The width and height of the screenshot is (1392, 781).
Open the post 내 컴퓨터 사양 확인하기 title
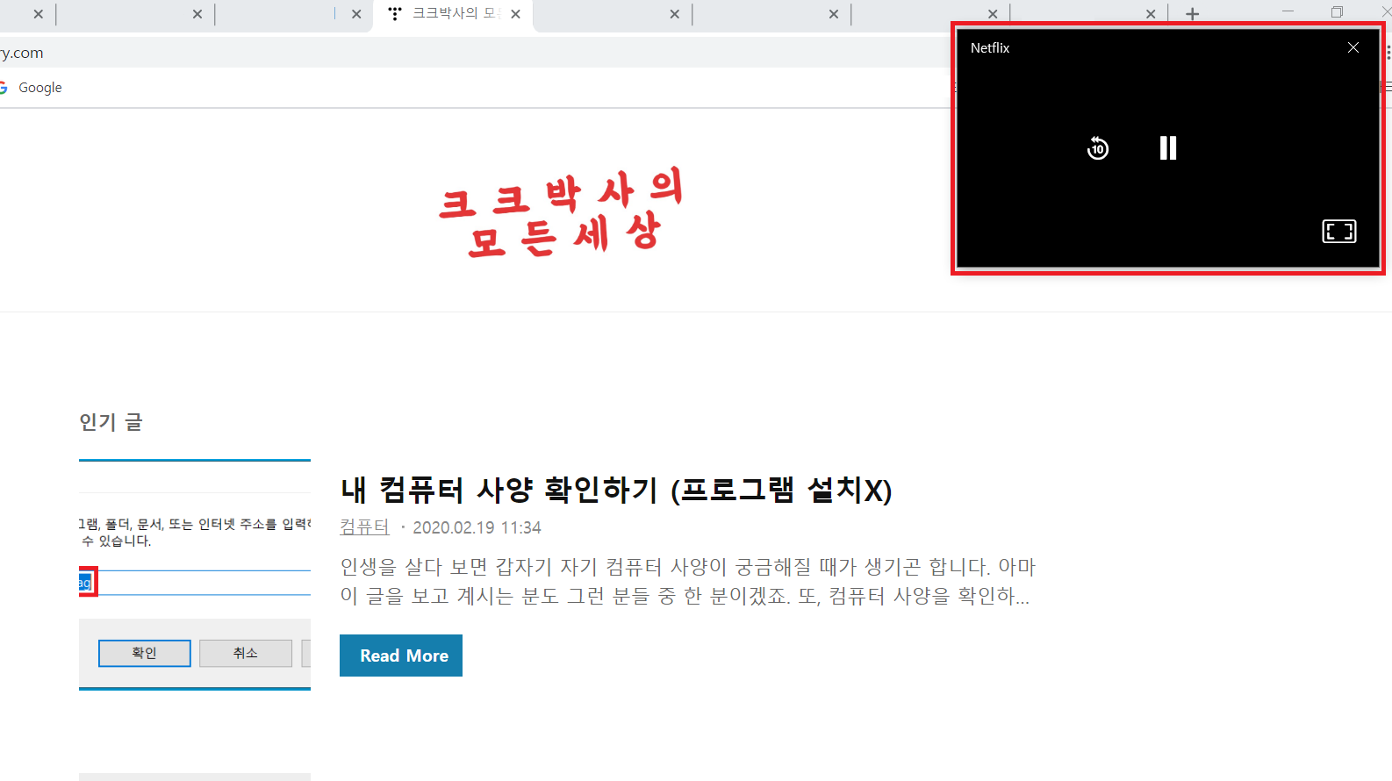(x=616, y=490)
